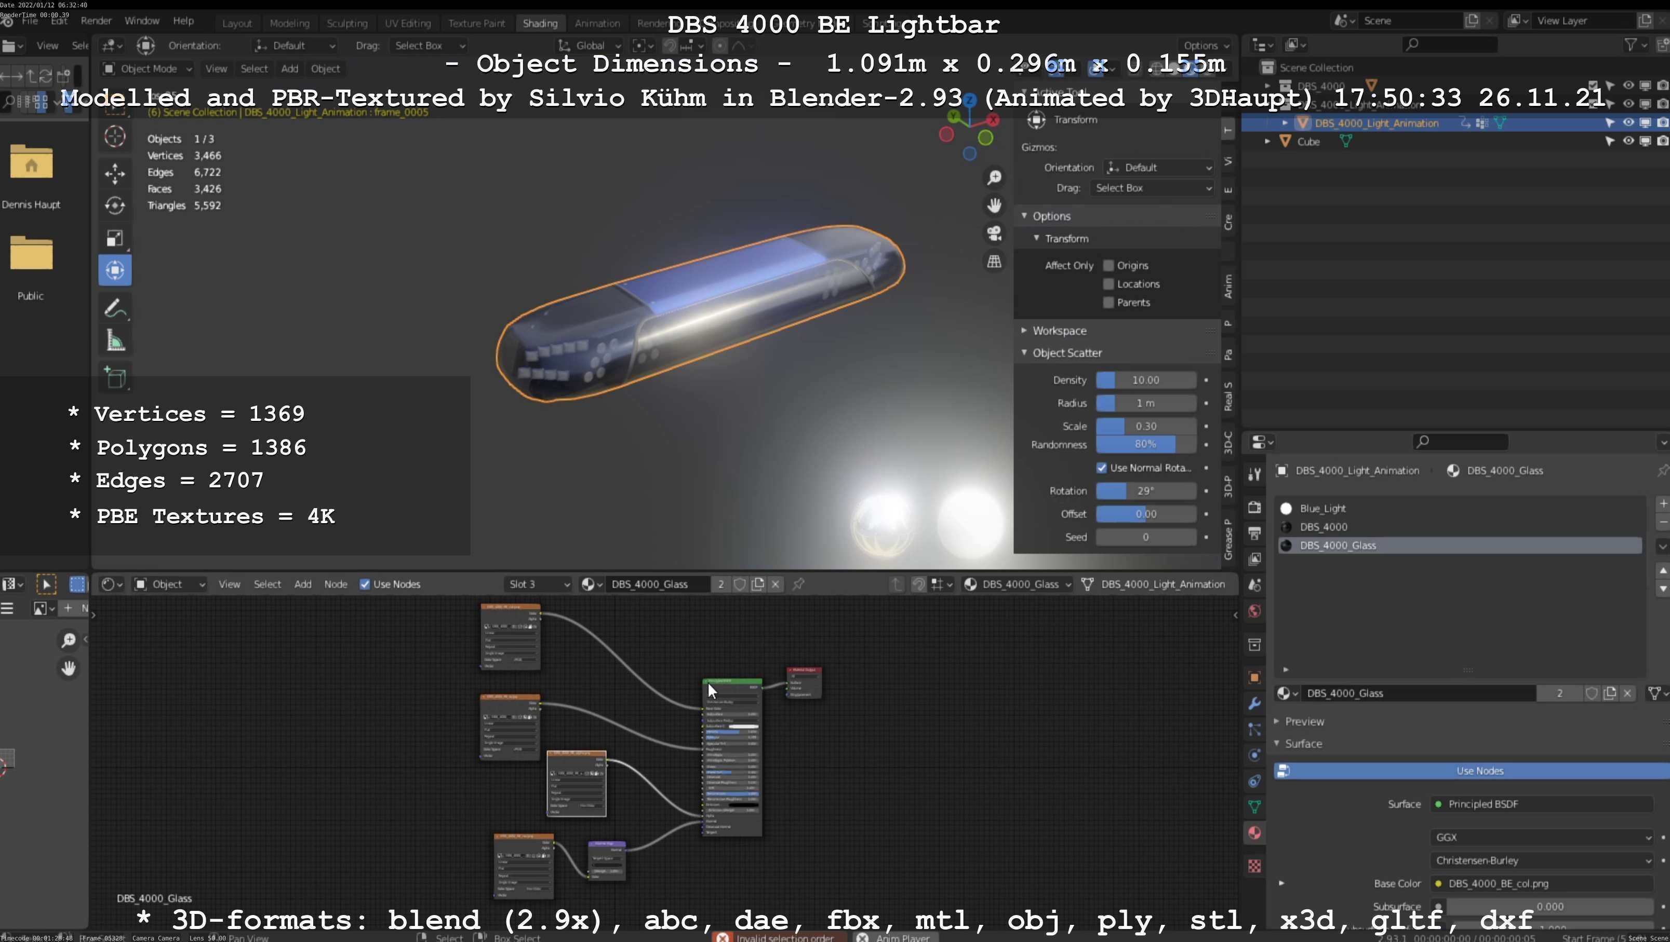Open the Render menu
This screenshot has height=942, width=1670.
96,21
